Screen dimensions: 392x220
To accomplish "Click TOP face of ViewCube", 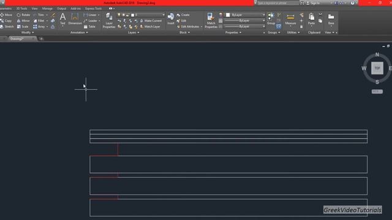I will point(377,68).
